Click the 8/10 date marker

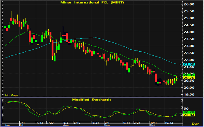click(77, 123)
